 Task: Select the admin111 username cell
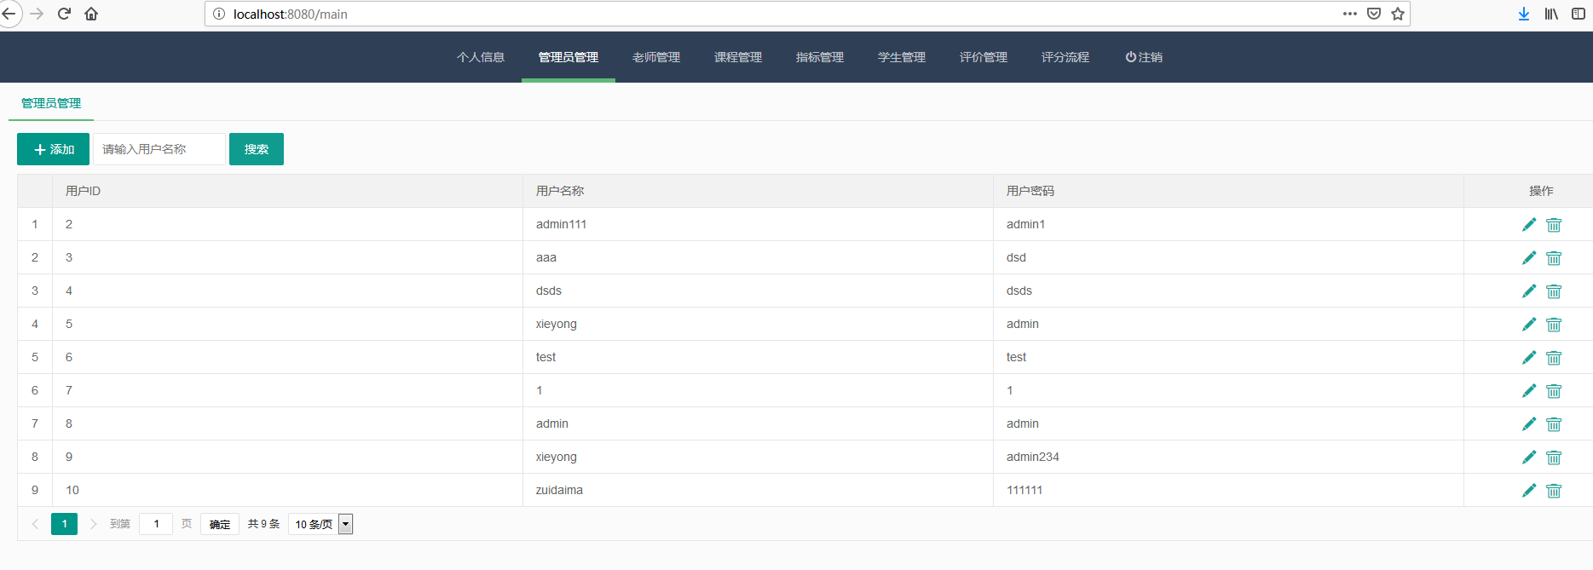click(x=758, y=224)
